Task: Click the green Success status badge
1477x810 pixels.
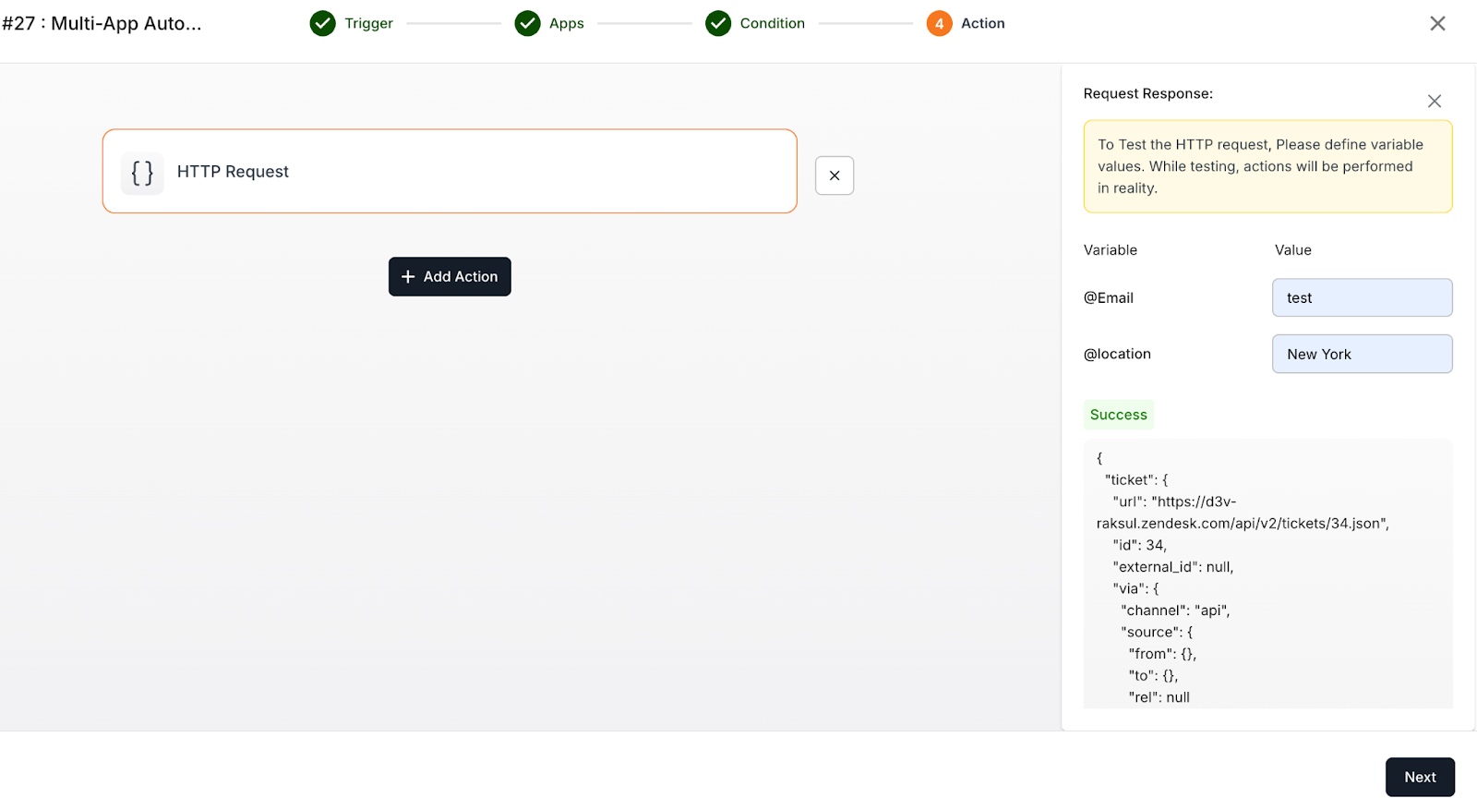Action: [x=1118, y=415]
